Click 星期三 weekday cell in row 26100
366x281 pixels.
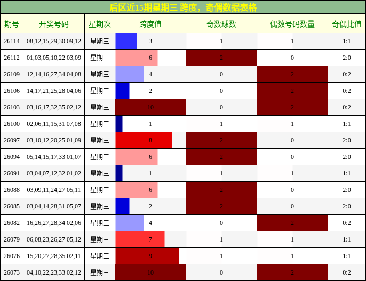point(100,124)
